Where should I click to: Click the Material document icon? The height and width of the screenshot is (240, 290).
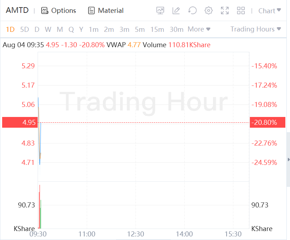click(91, 11)
